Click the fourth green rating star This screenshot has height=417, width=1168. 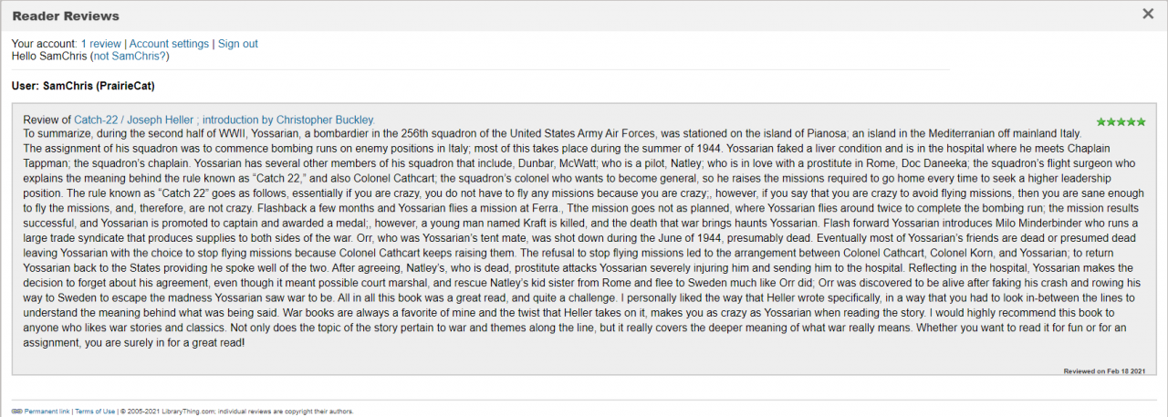[x=1131, y=120]
